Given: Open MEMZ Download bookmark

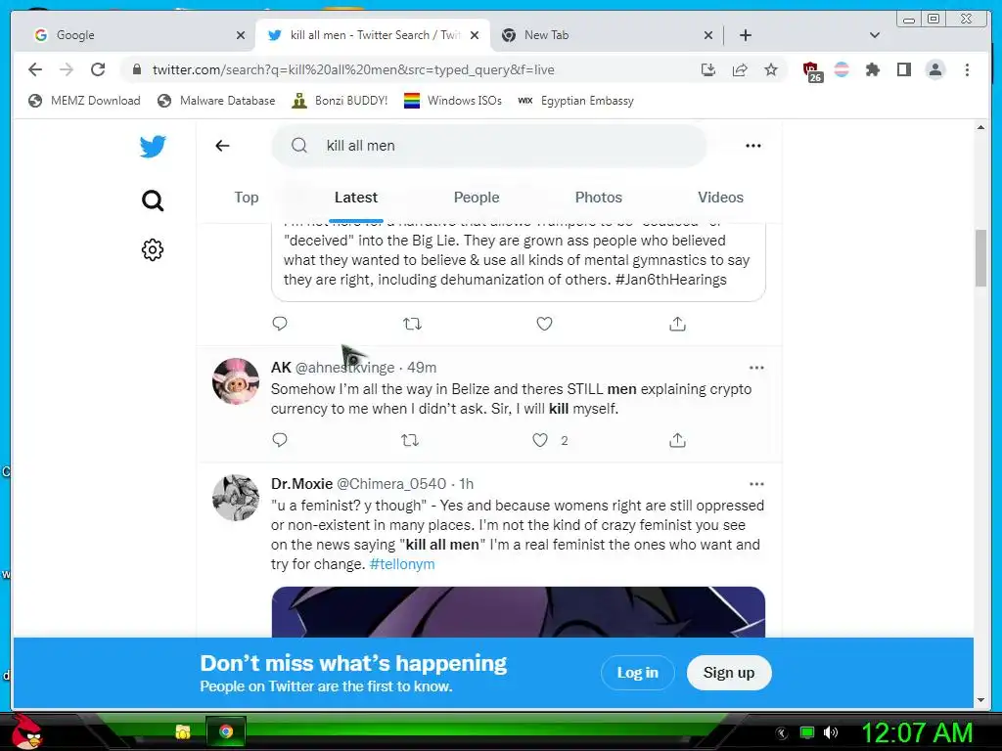Looking at the screenshot, I should 84,101.
